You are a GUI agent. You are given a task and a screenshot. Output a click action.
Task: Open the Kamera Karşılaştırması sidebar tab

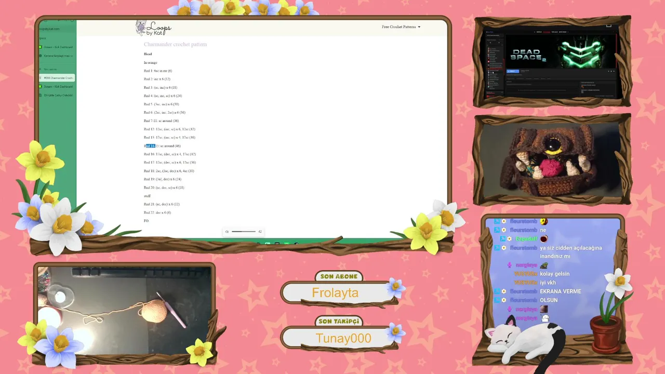point(57,56)
